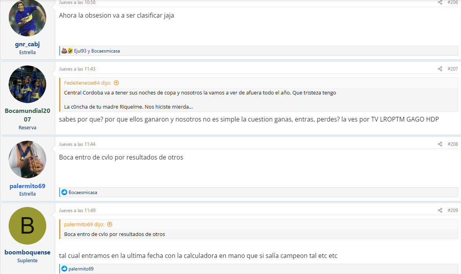Click like reaction icon under post #208
The image size is (461, 274).
click(x=64, y=192)
